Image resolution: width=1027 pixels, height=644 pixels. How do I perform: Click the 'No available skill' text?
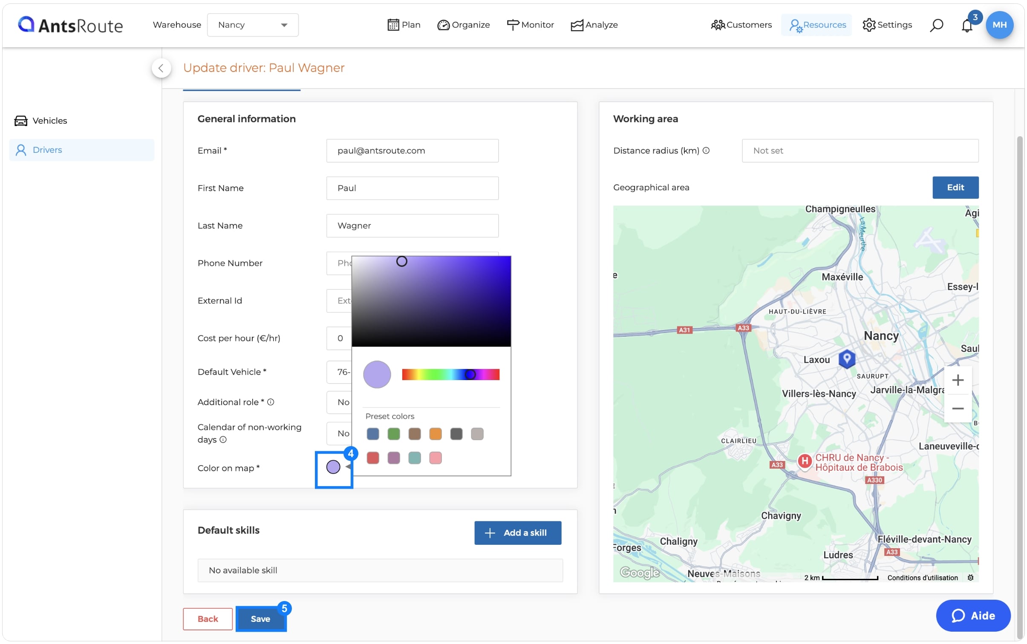pyautogui.click(x=243, y=570)
